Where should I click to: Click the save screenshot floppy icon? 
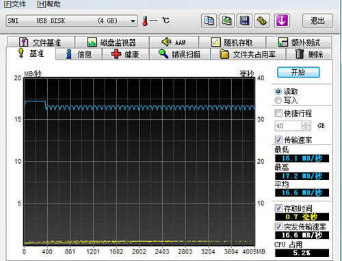pyautogui.click(x=244, y=21)
